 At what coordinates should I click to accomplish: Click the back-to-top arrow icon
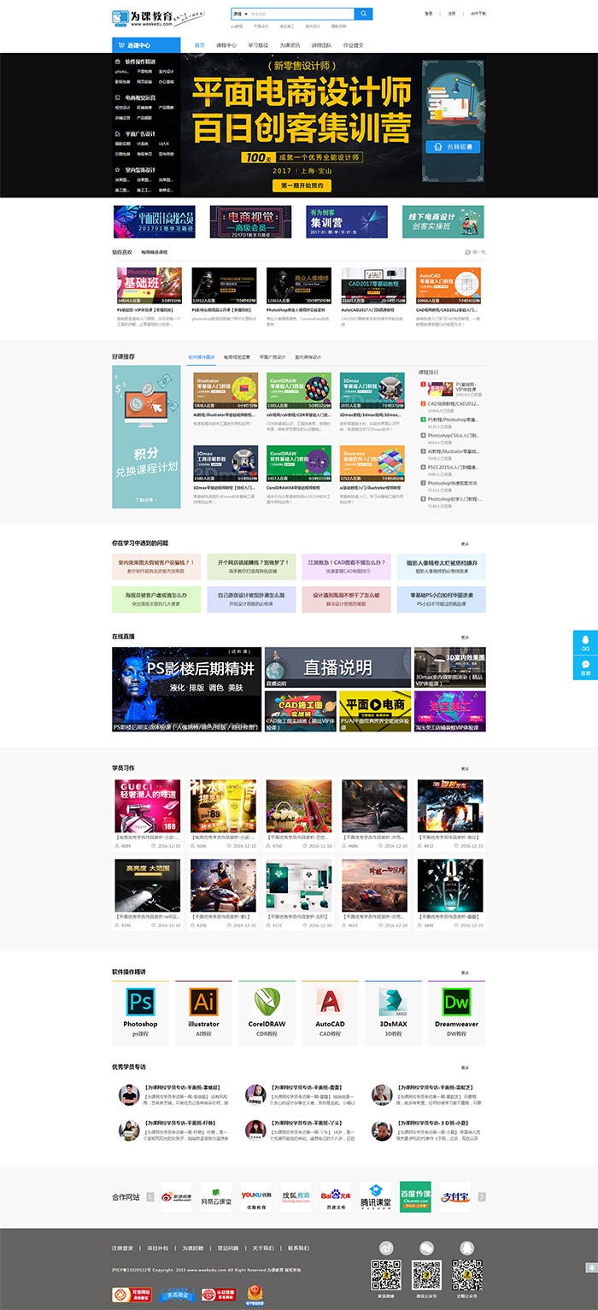click(x=590, y=1267)
